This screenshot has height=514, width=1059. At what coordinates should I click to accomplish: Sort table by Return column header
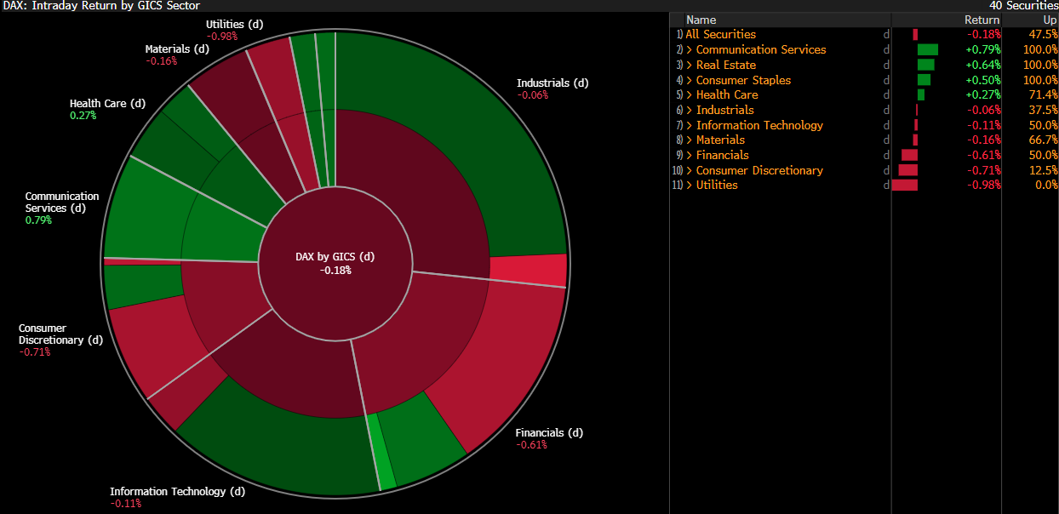click(x=982, y=20)
